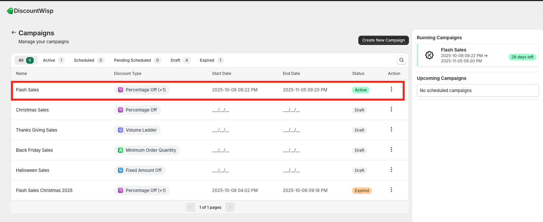The image size is (543, 222).
Task: Click Create New Campaign button
Action: click(383, 40)
